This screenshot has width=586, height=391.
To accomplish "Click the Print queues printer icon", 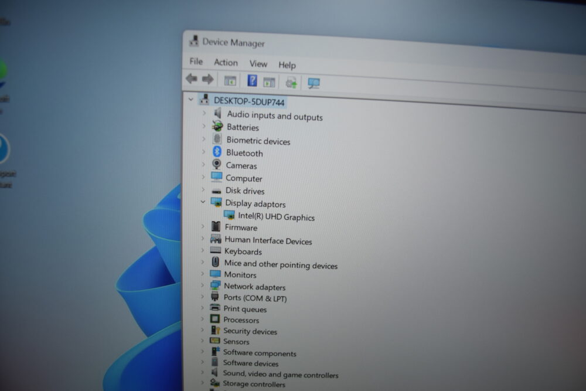I will (215, 308).
